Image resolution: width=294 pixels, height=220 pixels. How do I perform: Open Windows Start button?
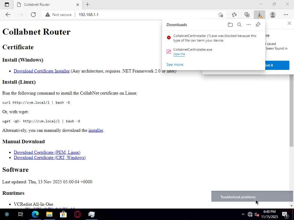click(x=7, y=214)
